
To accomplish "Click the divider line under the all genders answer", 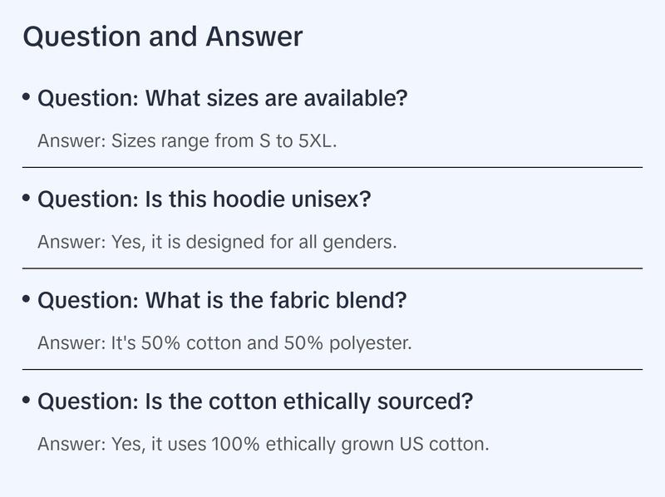I will tap(332, 268).
